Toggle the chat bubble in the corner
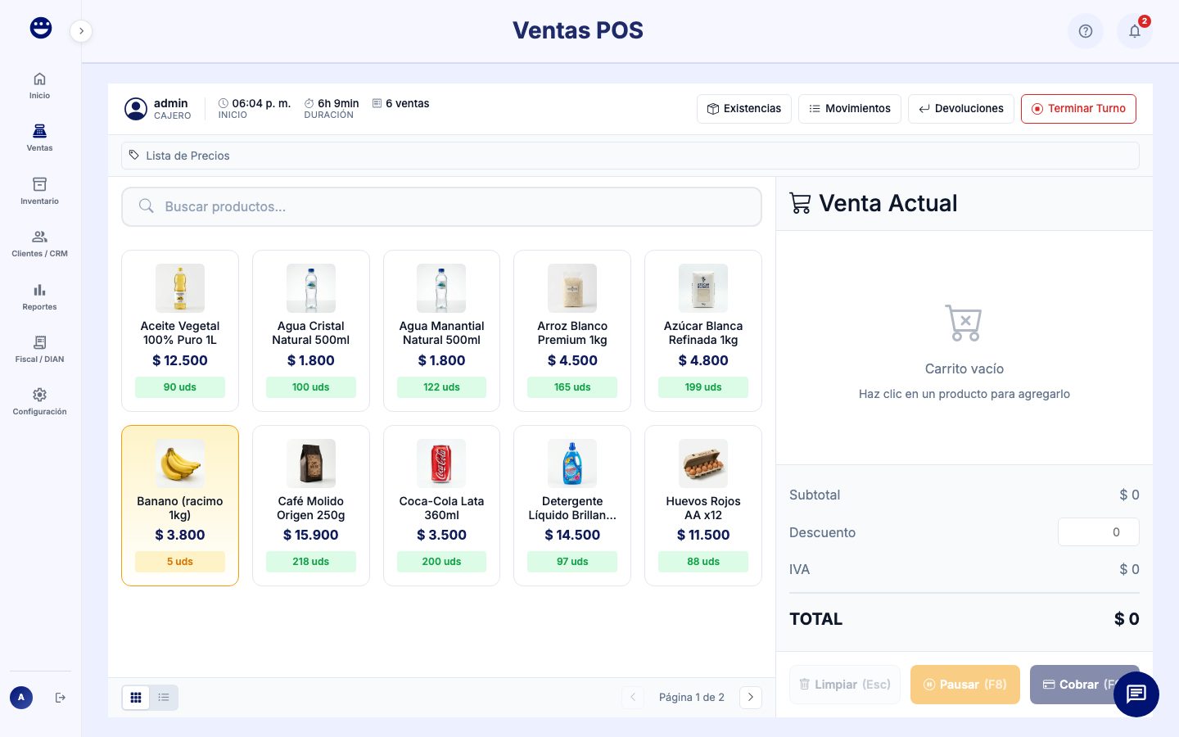 pyautogui.click(x=1136, y=694)
